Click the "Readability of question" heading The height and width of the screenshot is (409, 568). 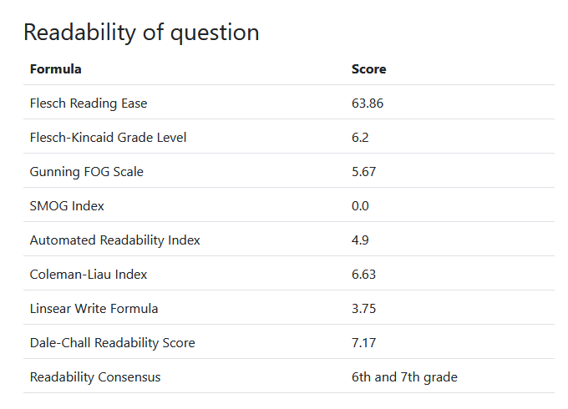point(141,33)
